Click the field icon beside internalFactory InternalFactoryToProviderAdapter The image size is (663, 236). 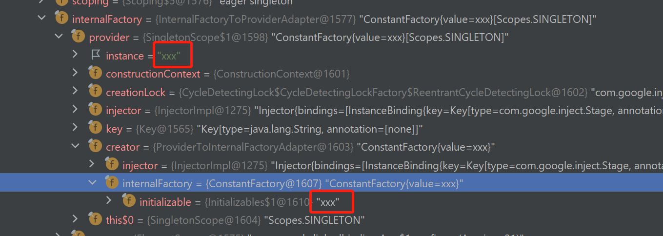click(x=62, y=19)
